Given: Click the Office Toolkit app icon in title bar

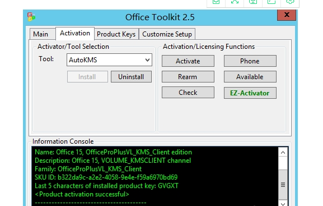Looking at the screenshot, I should (31, 17).
